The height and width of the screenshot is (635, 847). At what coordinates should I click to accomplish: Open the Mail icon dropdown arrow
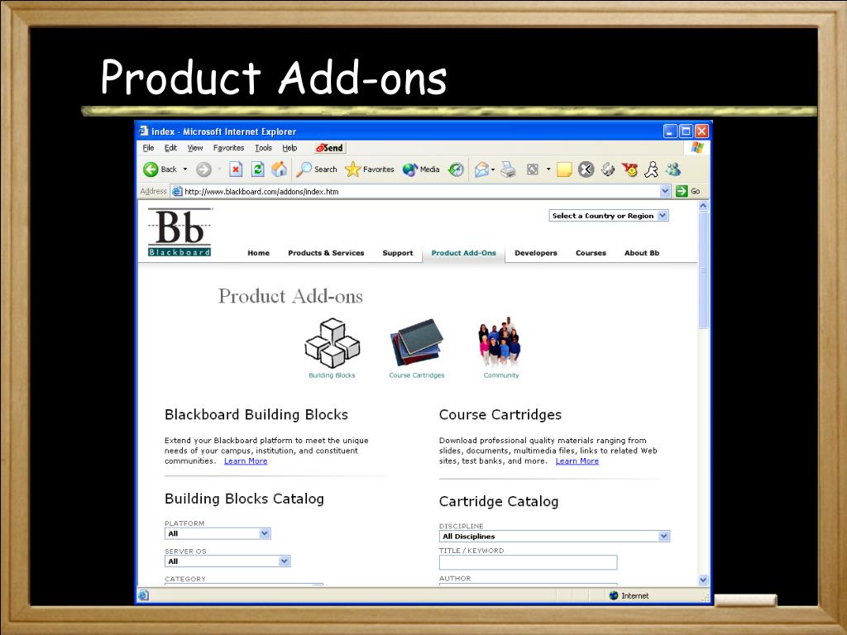click(x=493, y=169)
